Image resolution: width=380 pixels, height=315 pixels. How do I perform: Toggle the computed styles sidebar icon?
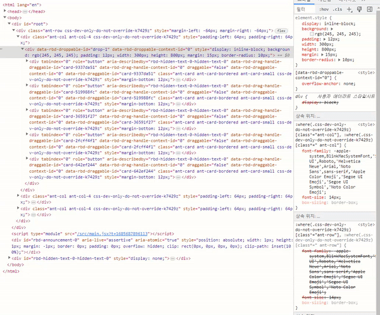point(370,9)
